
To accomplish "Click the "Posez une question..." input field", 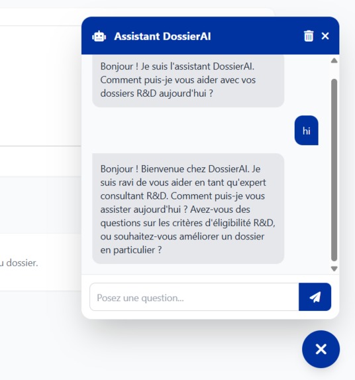I will coord(194,297).
